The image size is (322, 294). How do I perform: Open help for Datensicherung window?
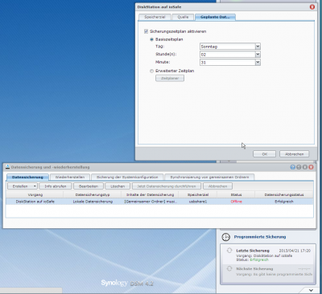(x=292, y=167)
